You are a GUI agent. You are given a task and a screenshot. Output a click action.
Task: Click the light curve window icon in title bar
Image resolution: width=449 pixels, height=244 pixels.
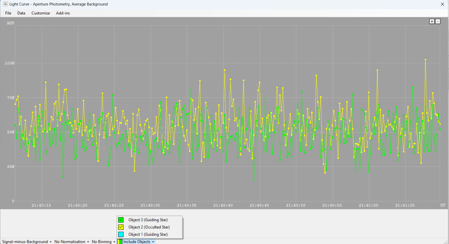(x=5, y=4)
